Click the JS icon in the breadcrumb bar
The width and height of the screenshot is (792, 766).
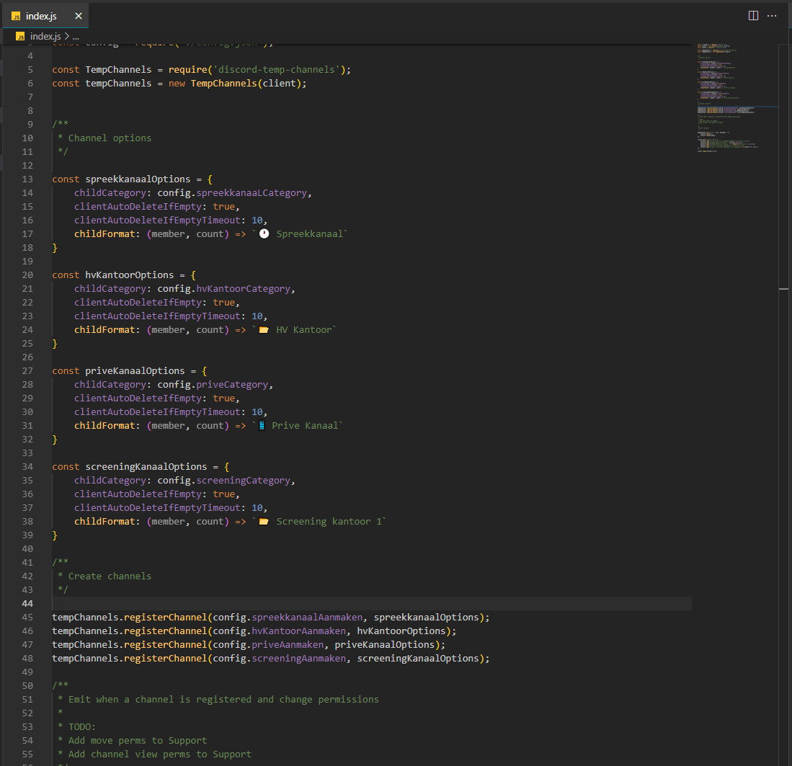click(20, 36)
